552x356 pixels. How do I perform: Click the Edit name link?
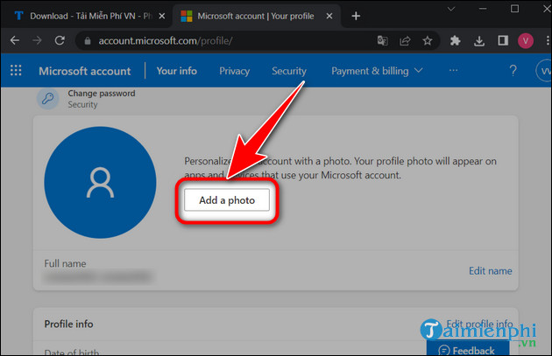click(491, 271)
